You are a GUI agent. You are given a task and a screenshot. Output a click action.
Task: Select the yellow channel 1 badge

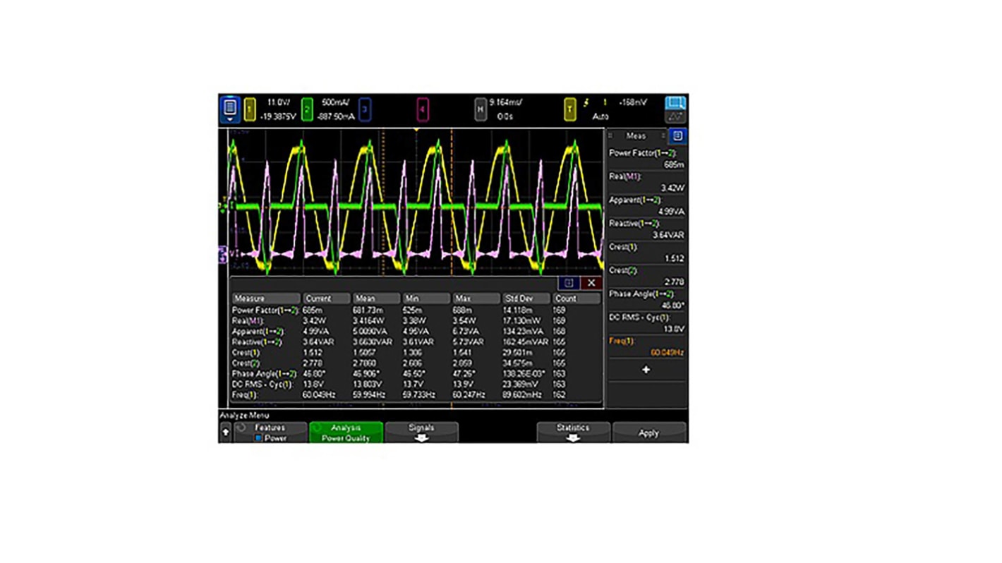pos(250,109)
